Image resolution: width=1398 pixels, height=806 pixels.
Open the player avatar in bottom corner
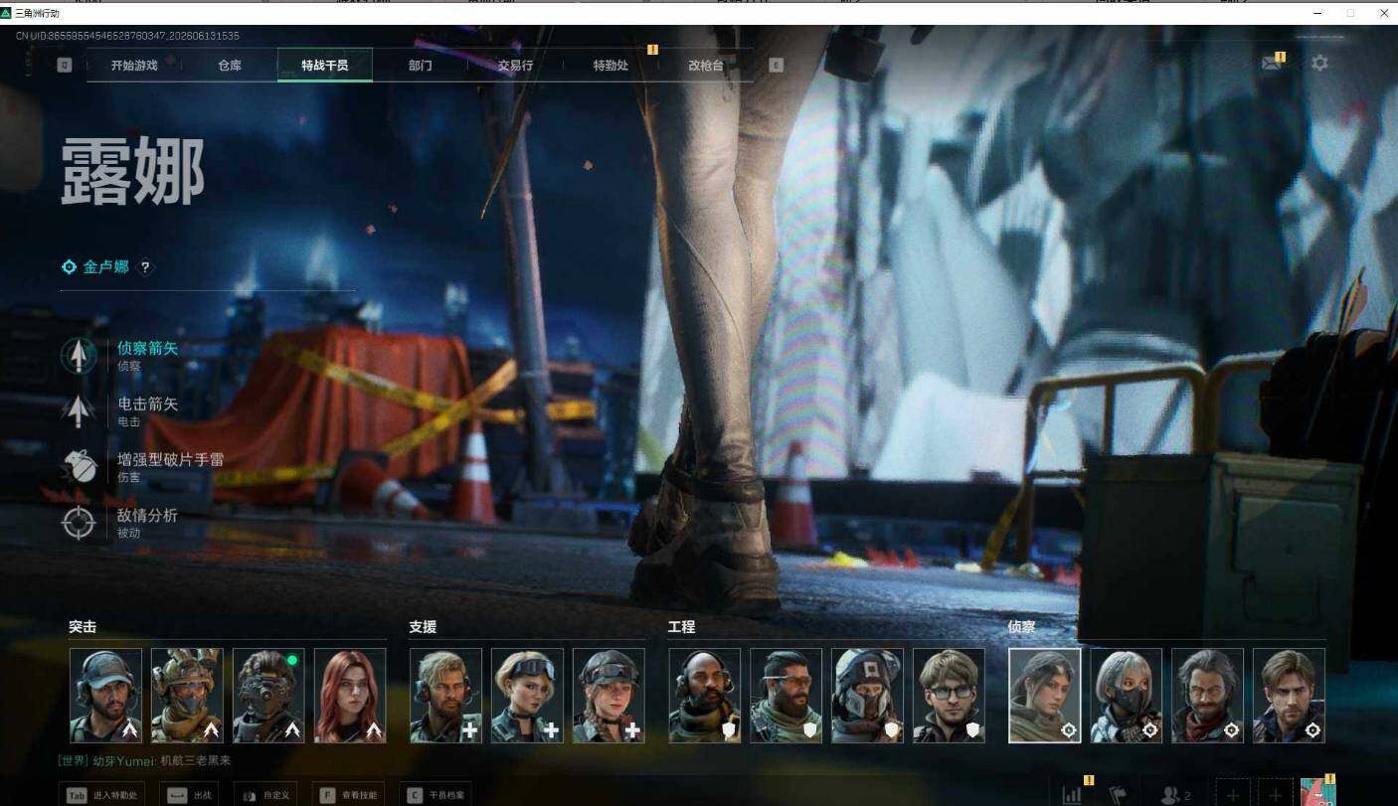coord(1318,793)
